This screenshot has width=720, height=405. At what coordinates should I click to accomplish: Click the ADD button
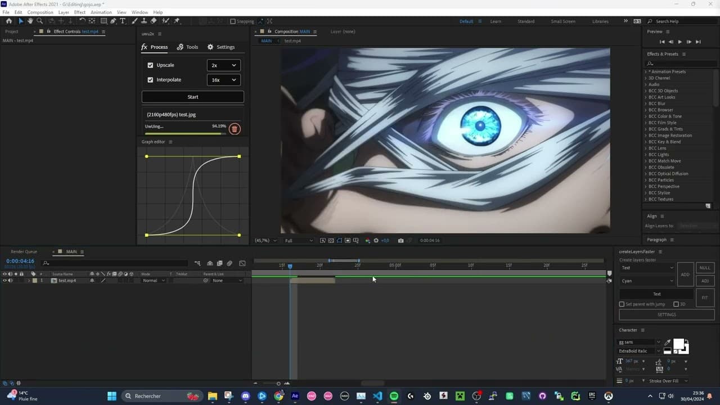coord(685,274)
